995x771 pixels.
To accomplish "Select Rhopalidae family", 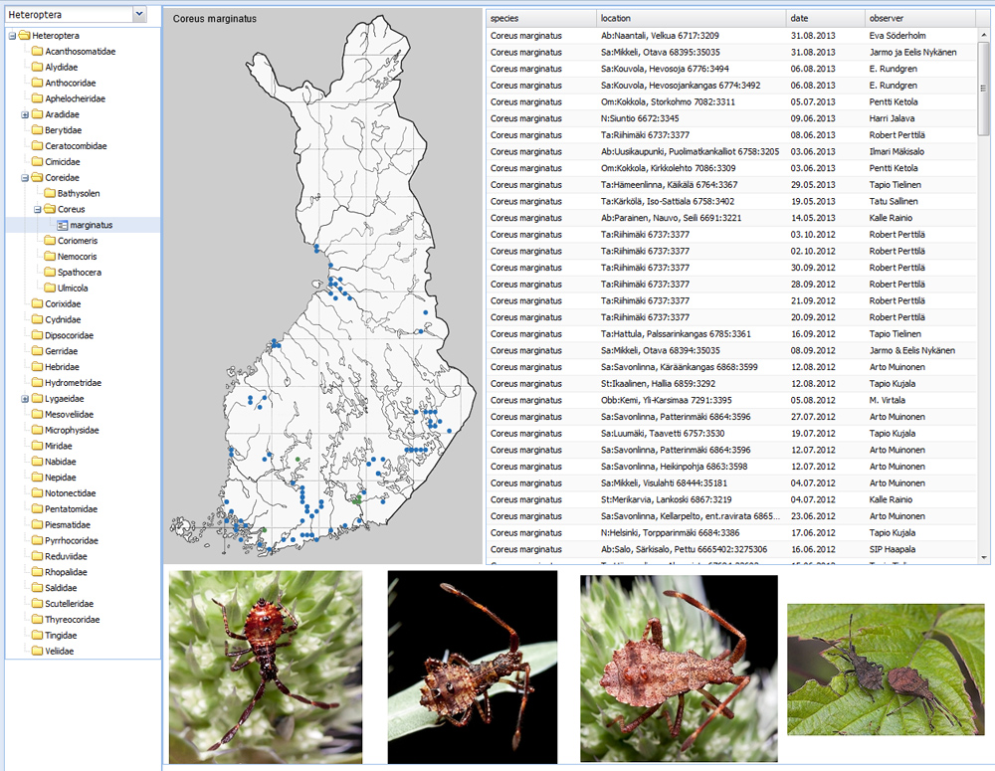I will (x=66, y=572).
